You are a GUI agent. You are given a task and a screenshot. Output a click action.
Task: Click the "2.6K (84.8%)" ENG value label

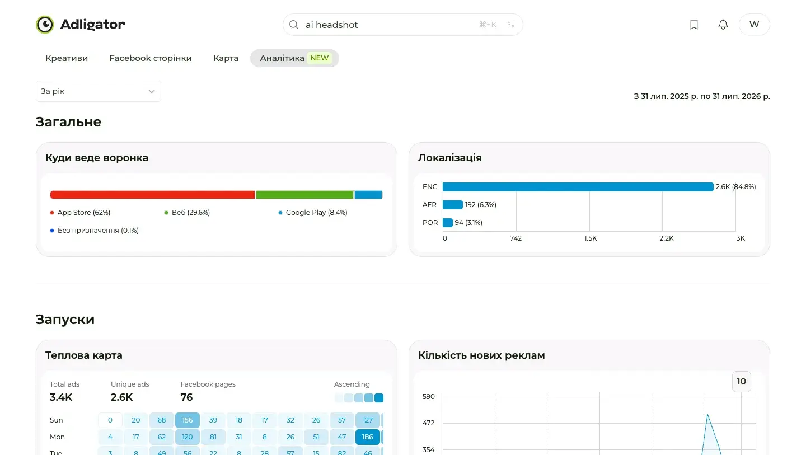pyautogui.click(x=736, y=187)
